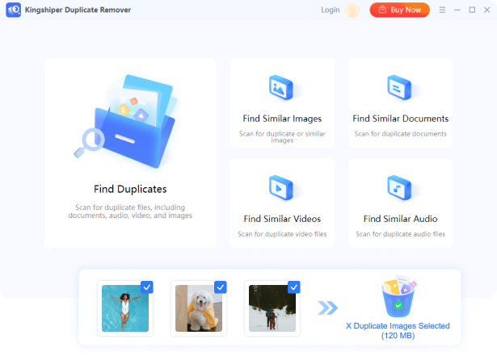Click the Kingshiper Duplicate Remover logo icon
497x356 pixels.
pyautogui.click(x=13, y=10)
